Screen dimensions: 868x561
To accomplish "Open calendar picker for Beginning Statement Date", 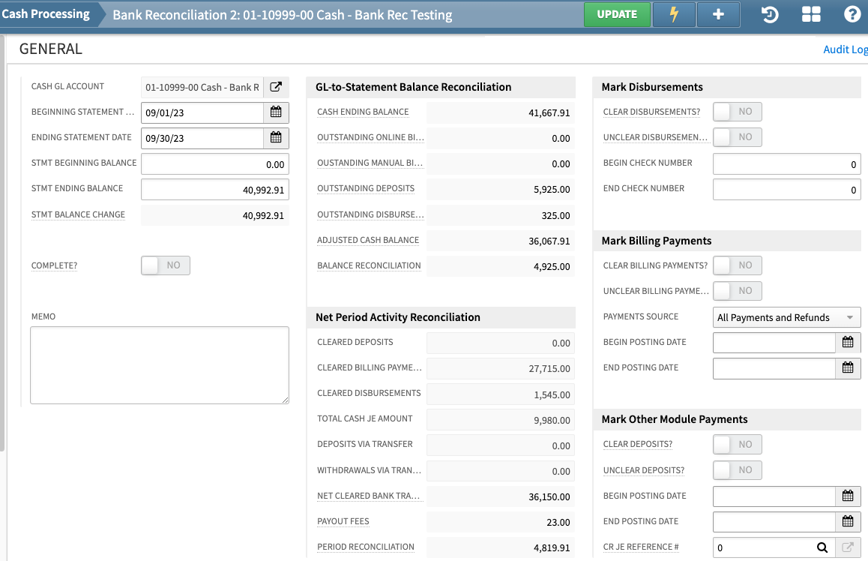I will [x=276, y=112].
